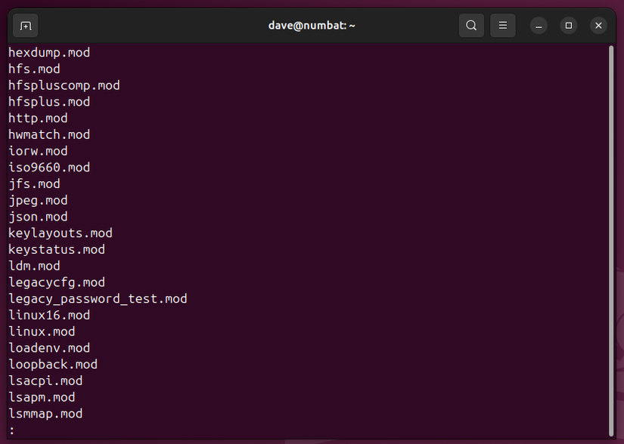Select the loadenv.mod filename
The height and width of the screenshot is (444, 624).
pyautogui.click(x=48, y=347)
